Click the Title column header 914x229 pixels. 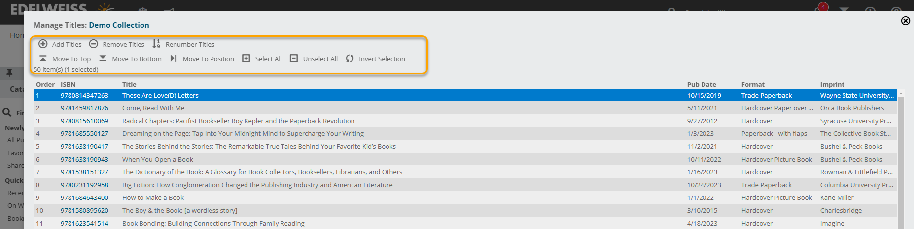coord(129,85)
